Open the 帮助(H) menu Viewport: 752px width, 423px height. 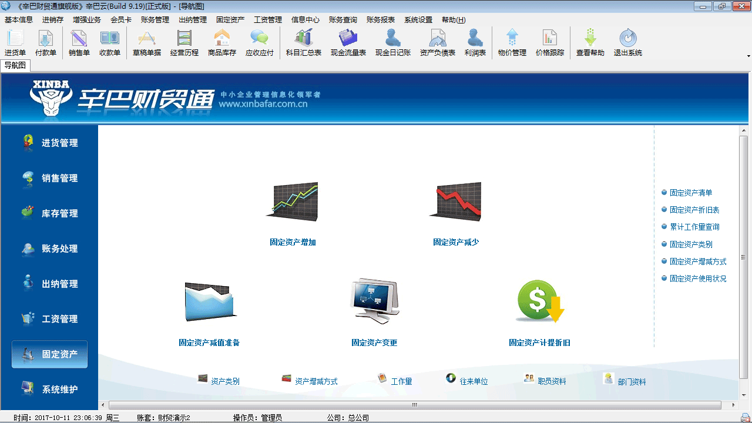[454, 20]
